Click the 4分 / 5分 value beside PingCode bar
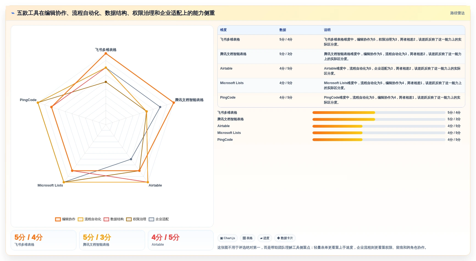Screen dimensions: 476x261 pos(454,140)
